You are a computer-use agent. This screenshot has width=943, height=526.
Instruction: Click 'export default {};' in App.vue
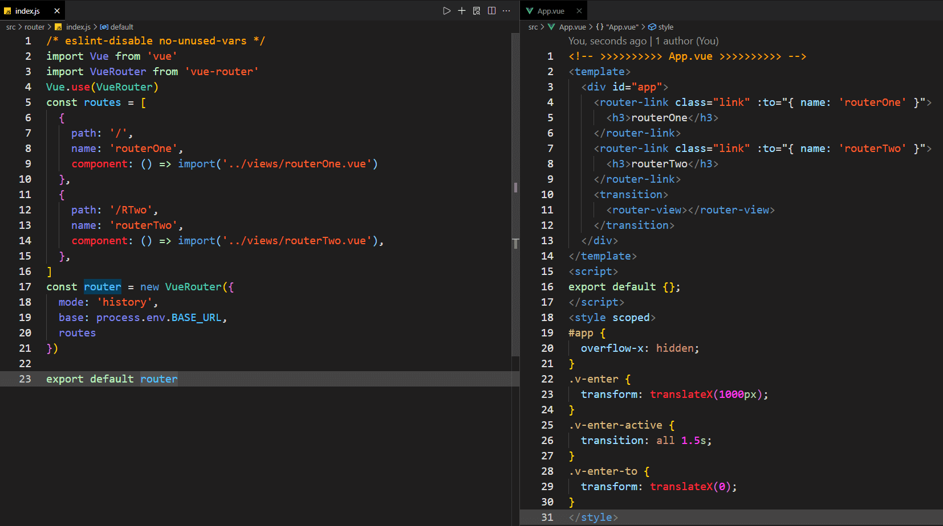[x=624, y=286]
